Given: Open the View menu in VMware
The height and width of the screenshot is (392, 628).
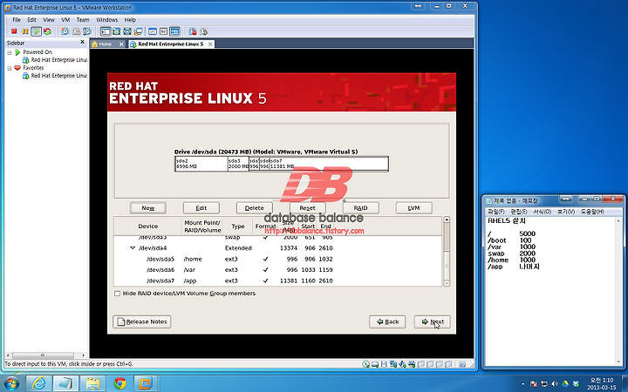Looking at the screenshot, I should point(49,19).
